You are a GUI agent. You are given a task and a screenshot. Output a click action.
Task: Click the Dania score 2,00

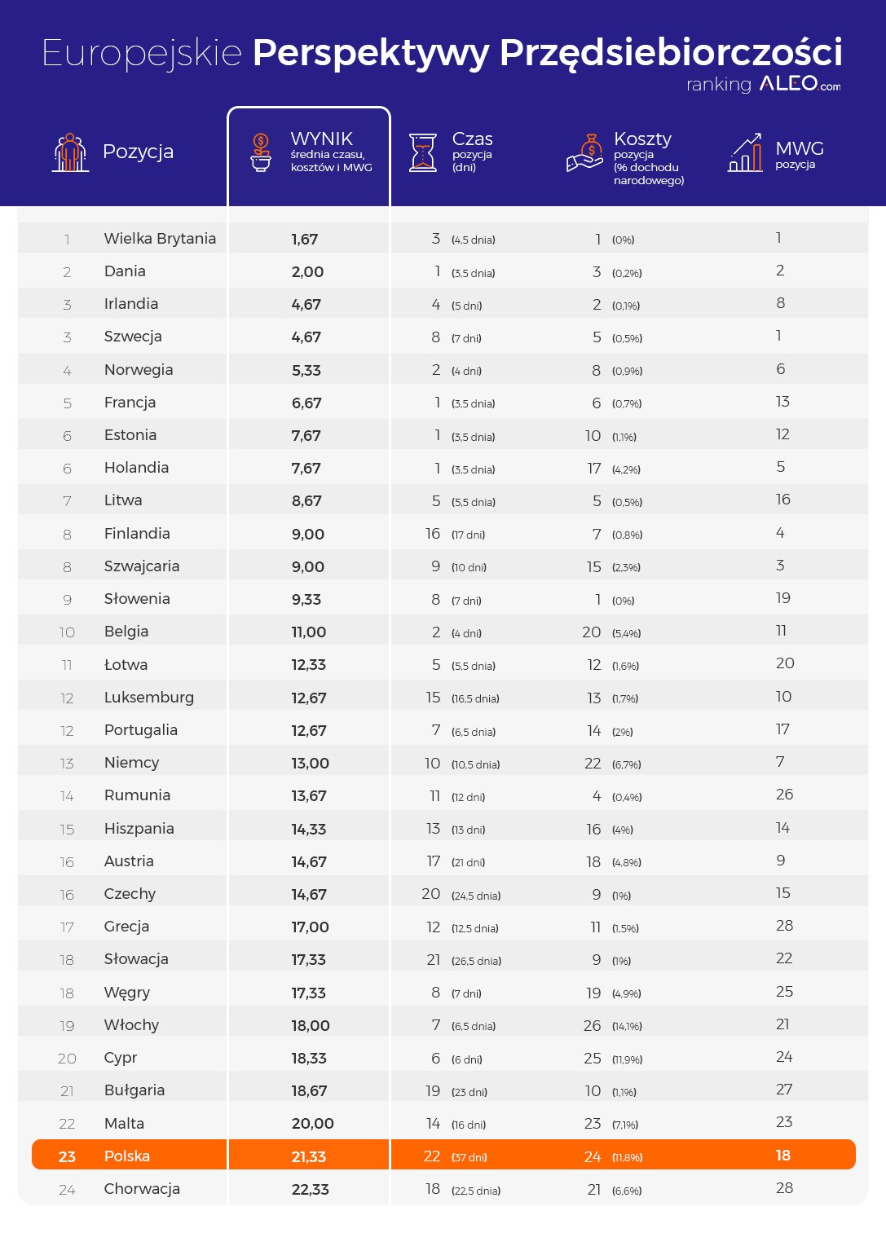[x=307, y=272]
